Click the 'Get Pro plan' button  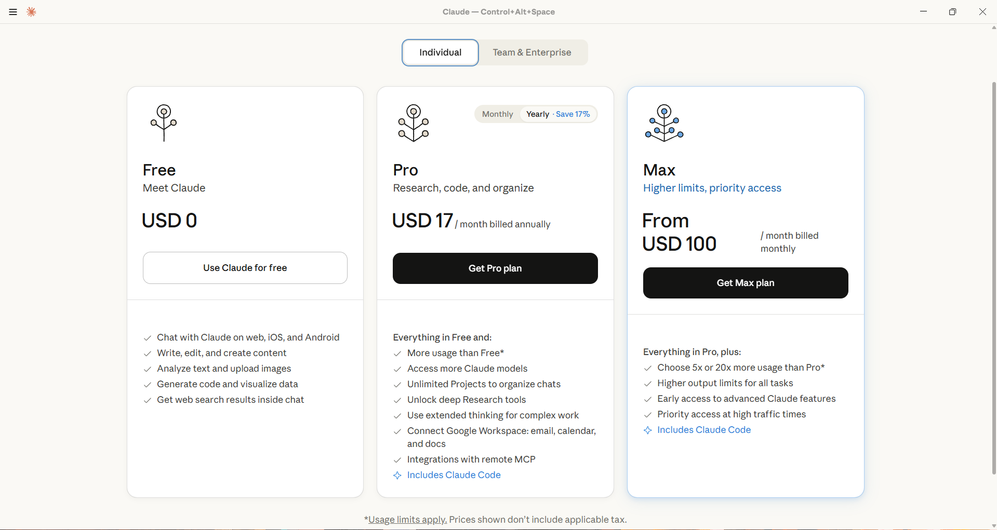(495, 268)
